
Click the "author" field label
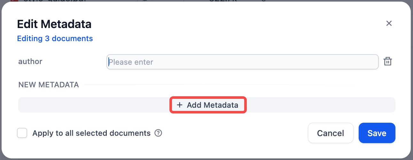30,62
